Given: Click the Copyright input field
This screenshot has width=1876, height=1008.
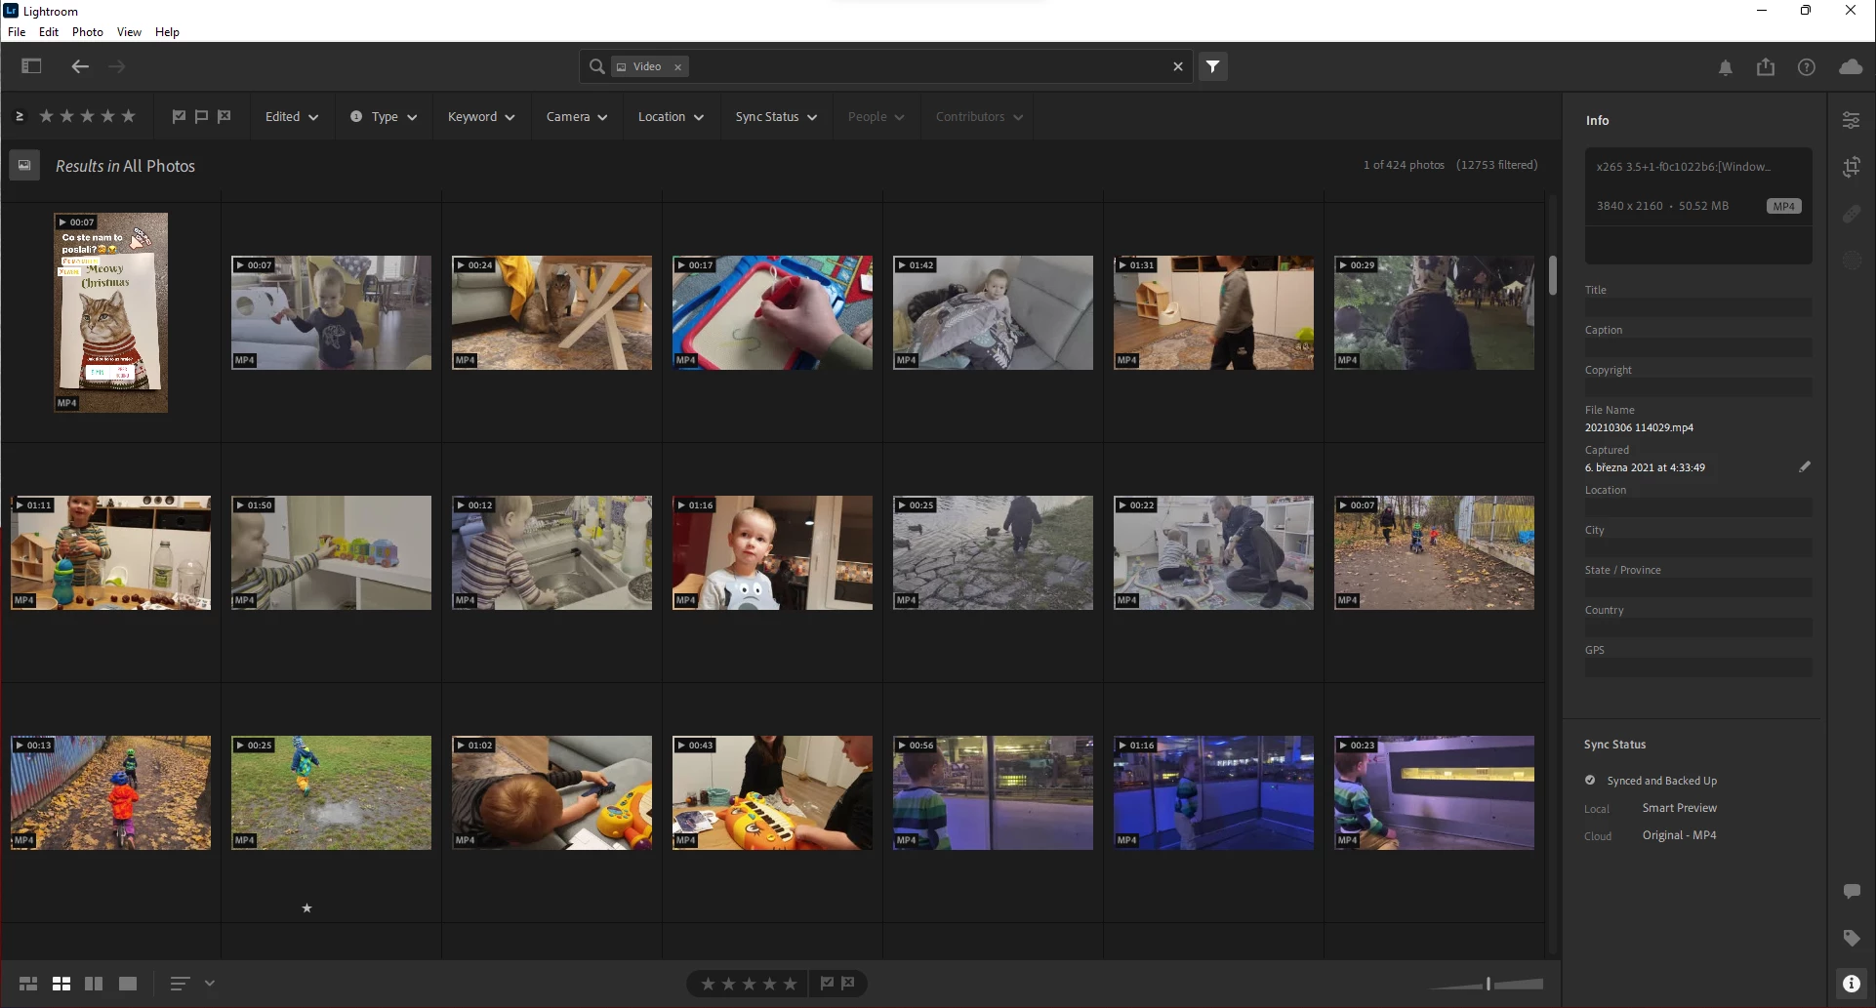Looking at the screenshot, I should pos(1698,387).
